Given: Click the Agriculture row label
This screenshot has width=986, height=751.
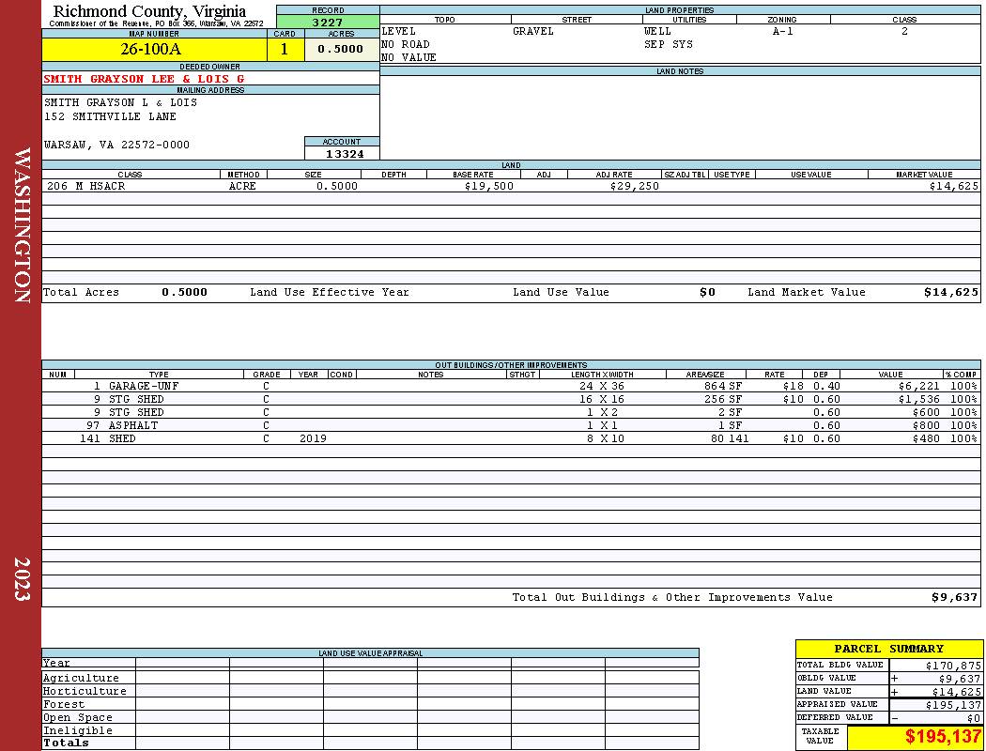Looking at the screenshot, I should click(81, 678).
